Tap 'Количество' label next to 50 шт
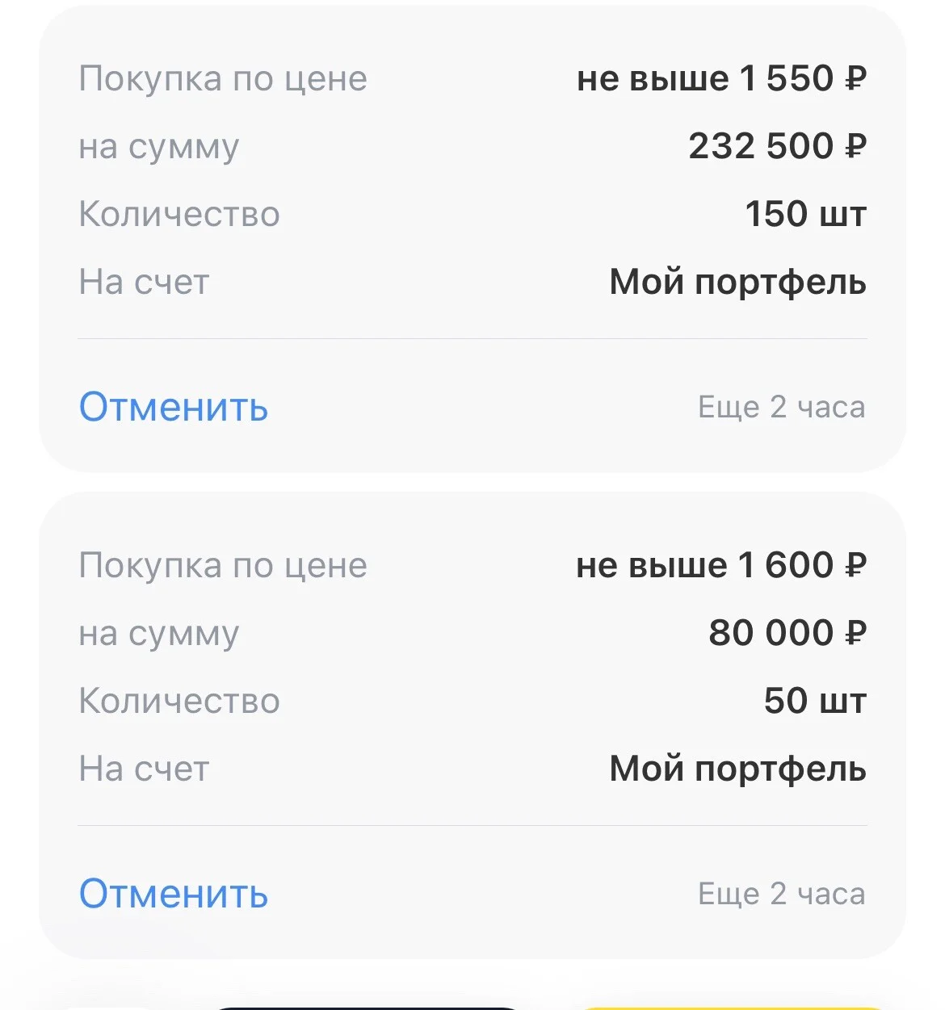 (179, 702)
